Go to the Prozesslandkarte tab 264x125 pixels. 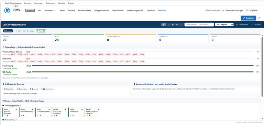(85, 10)
